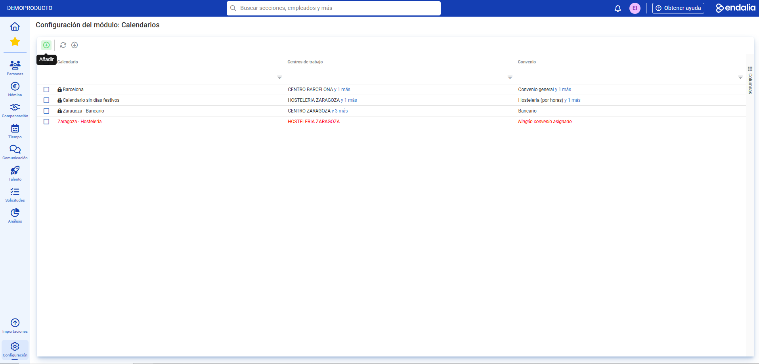Image resolution: width=759 pixels, height=364 pixels.
Task: Open the Zaragoza - Hosteleria calendar
Action: (80, 122)
